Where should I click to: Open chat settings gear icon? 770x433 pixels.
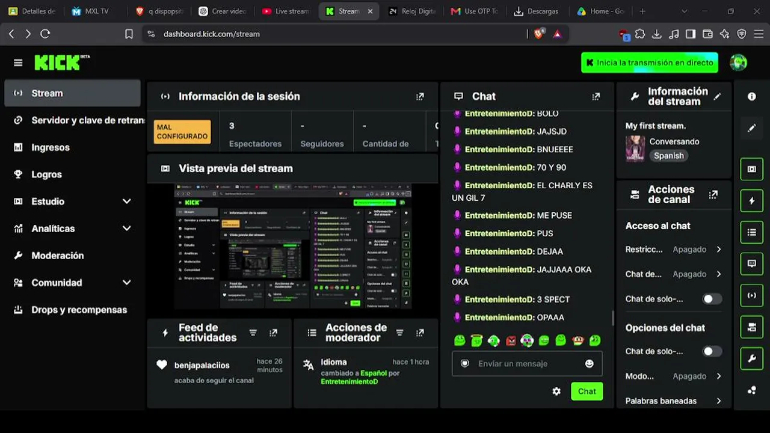pos(556,392)
